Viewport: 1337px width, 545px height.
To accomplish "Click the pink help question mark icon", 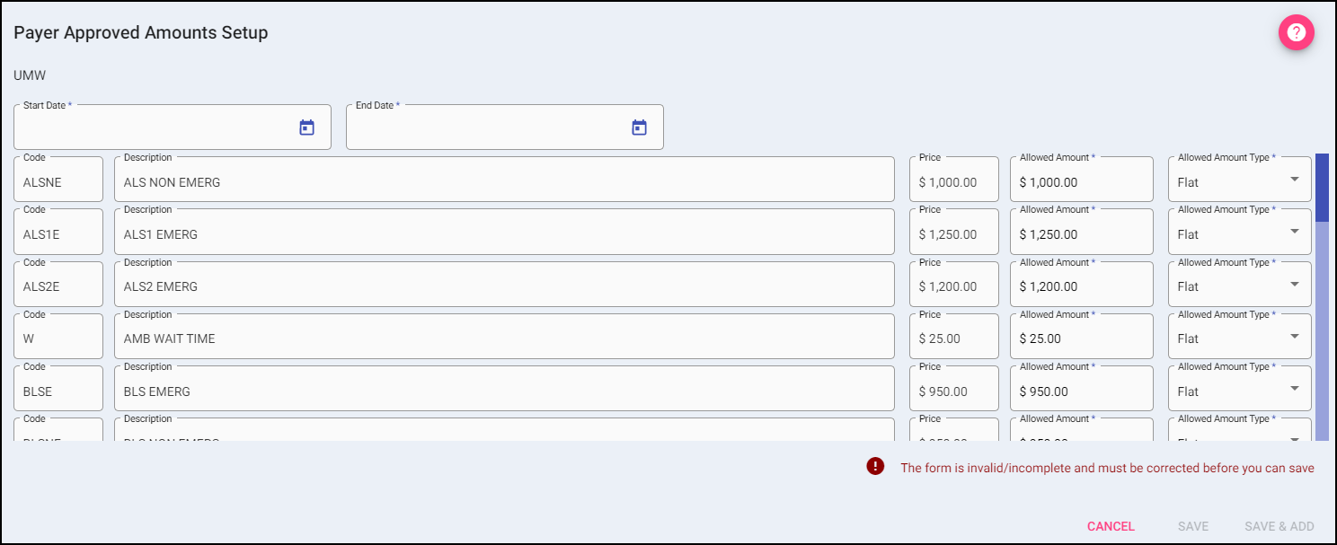I will [1296, 33].
